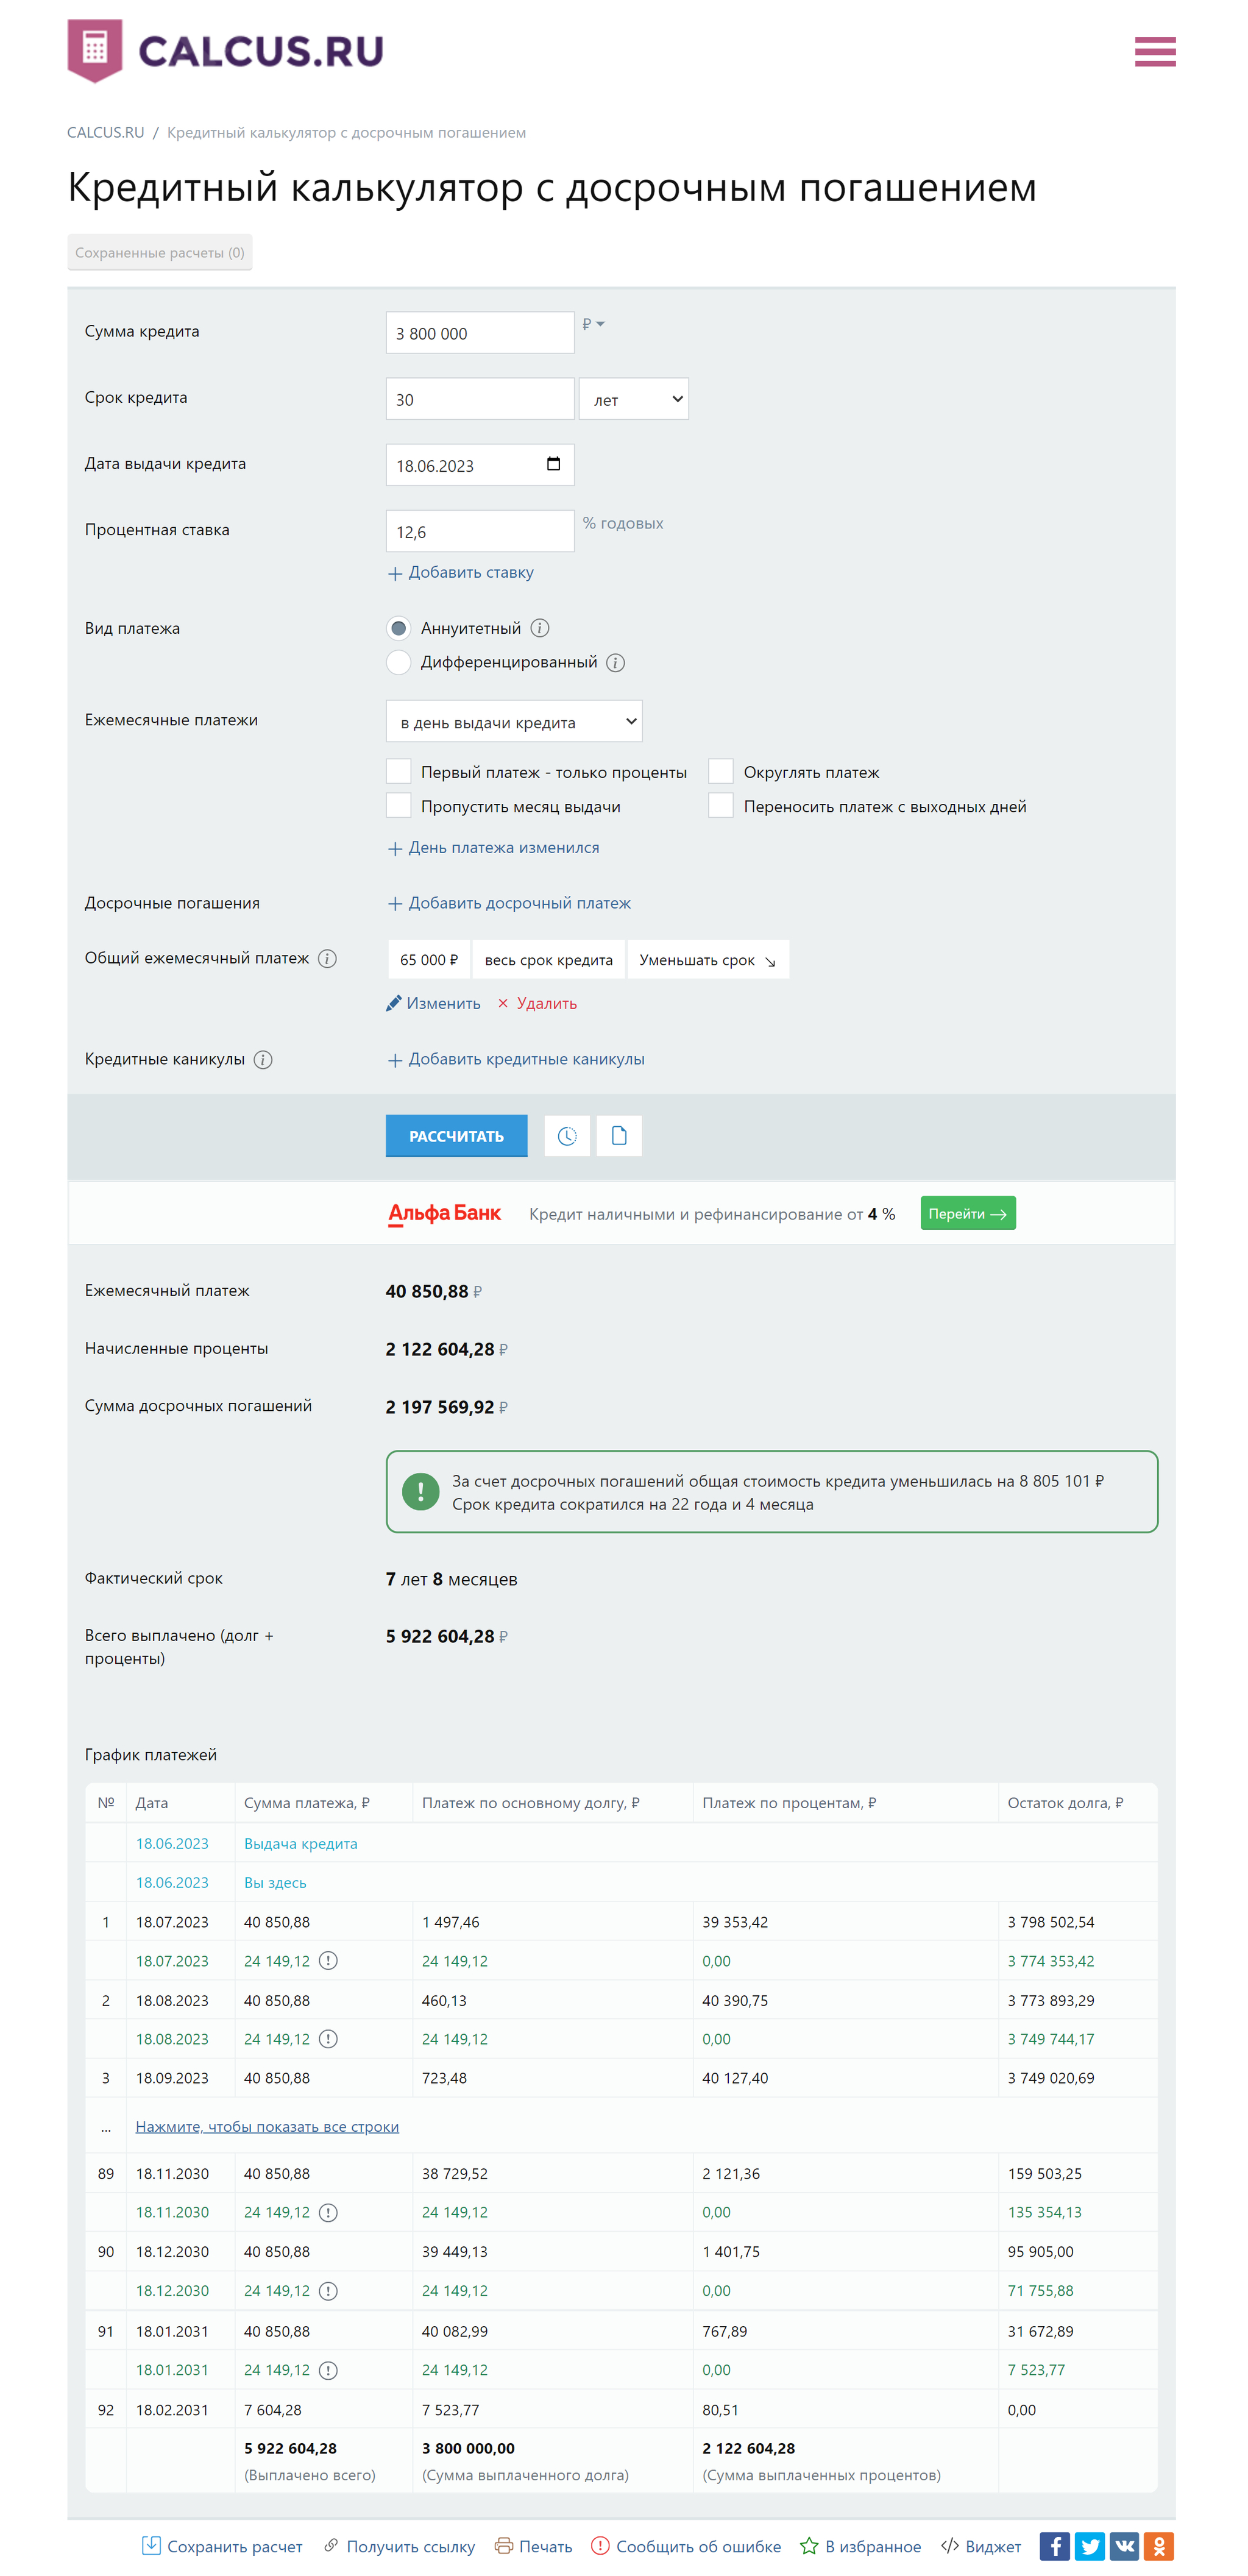Select the Дифференцированный payment type
Screen dimensions: 1248x2576
[399, 662]
